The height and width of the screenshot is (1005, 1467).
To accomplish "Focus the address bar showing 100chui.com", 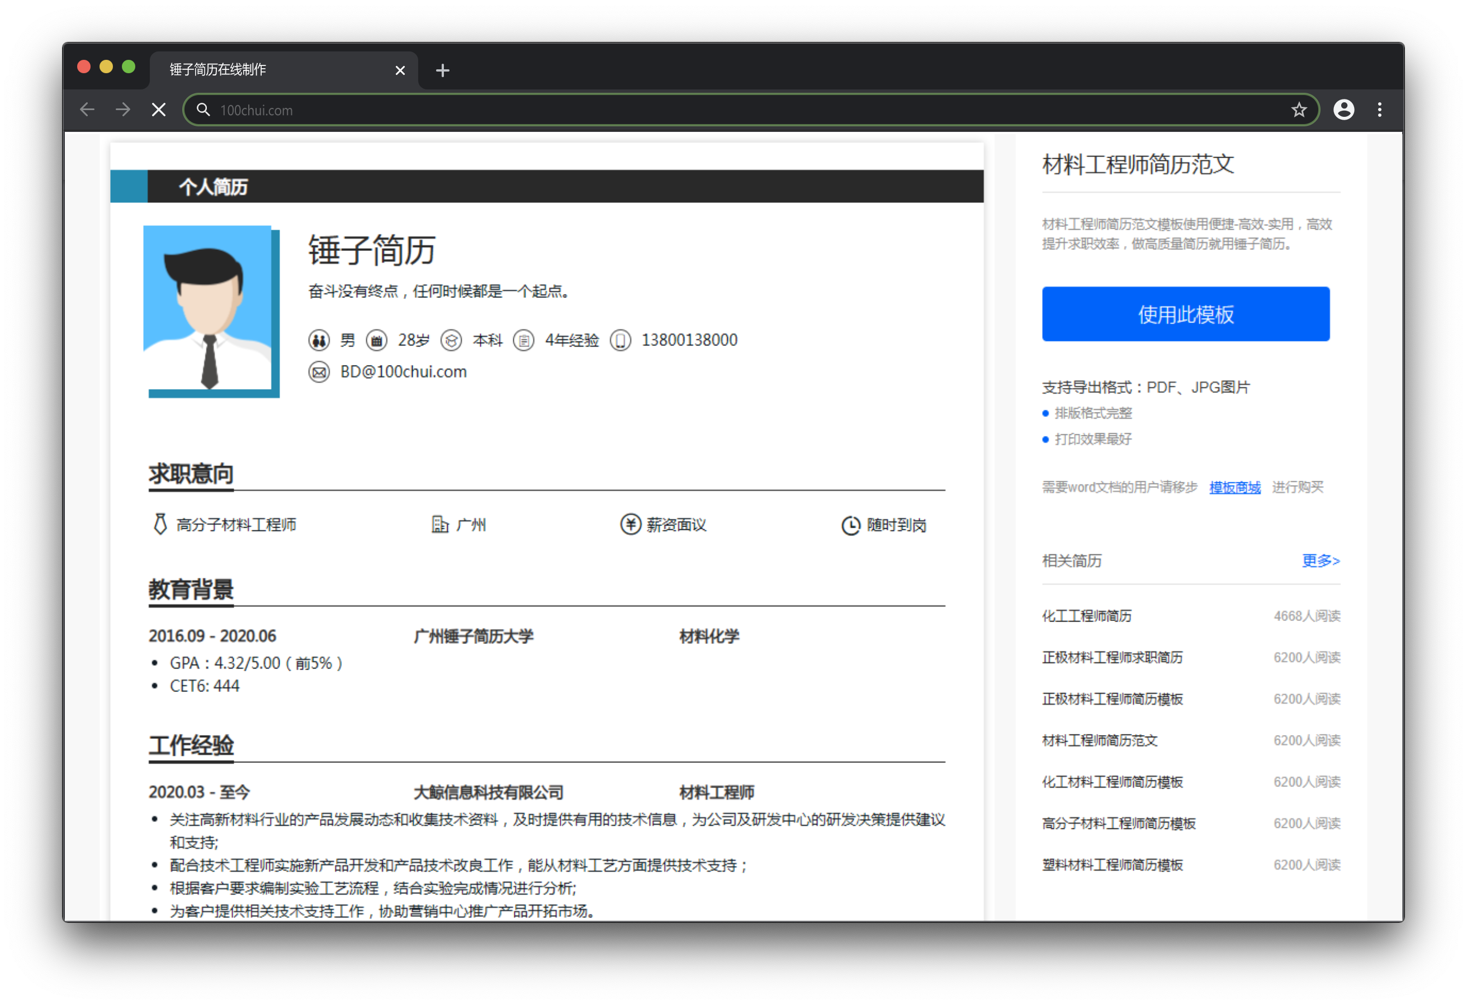I will click(x=751, y=110).
